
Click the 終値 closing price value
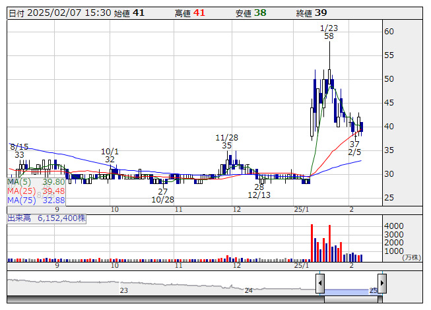point(320,13)
